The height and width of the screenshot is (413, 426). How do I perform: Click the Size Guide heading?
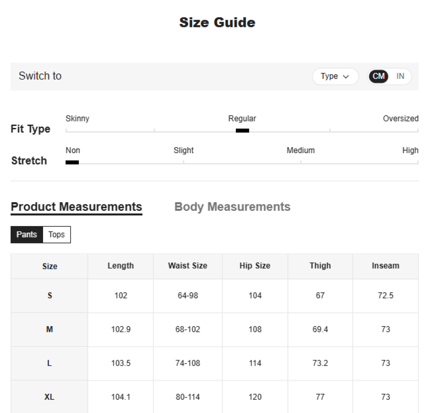point(217,23)
